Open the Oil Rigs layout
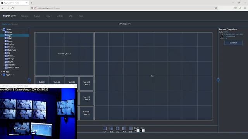This screenshot has width=248, height=139. (x=11, y=59)
